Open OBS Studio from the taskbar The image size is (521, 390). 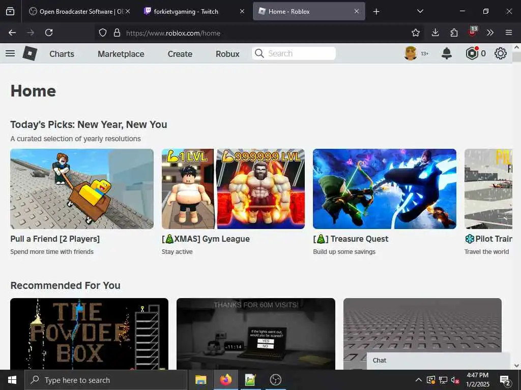(275, 380)
